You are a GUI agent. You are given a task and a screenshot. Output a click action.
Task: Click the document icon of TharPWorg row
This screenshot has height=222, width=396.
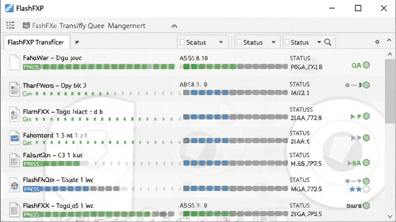point(14,89)
